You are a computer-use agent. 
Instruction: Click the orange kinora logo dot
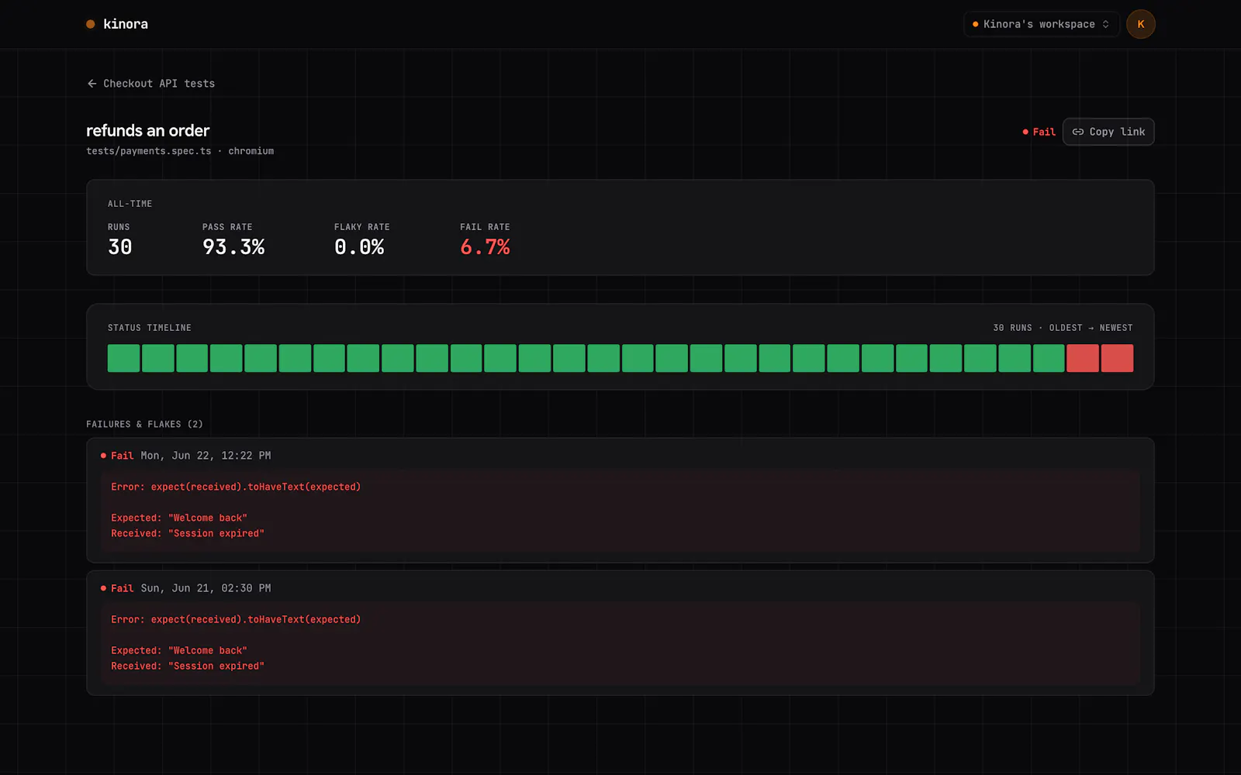tap(91, 24)
